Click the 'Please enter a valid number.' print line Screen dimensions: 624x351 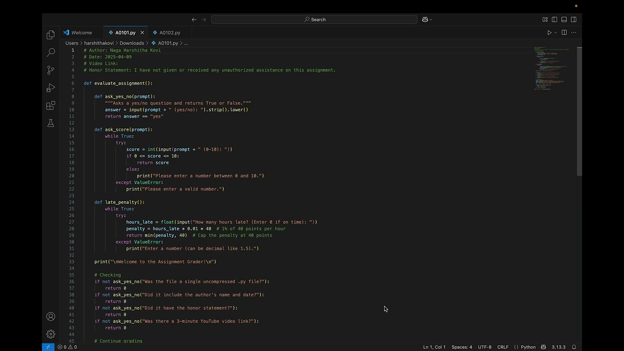[175, 189]
